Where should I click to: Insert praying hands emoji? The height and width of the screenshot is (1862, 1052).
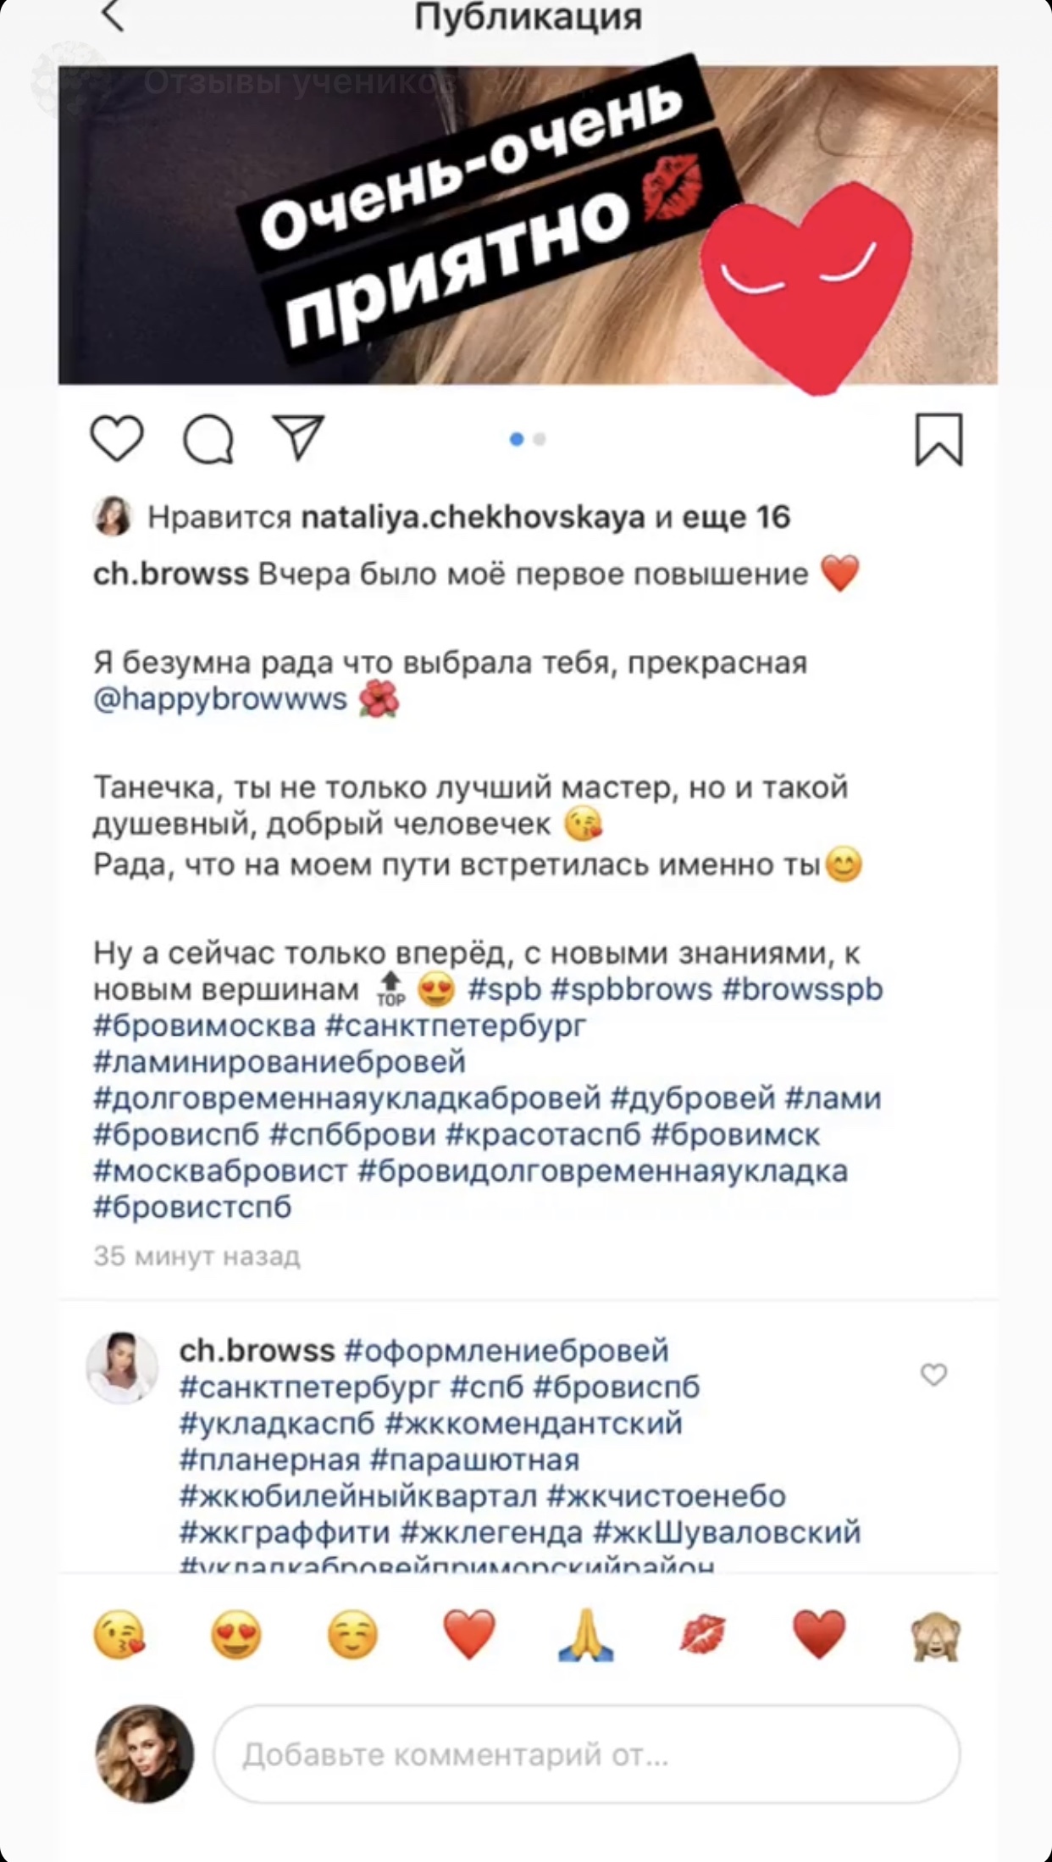click(586, 1634)
